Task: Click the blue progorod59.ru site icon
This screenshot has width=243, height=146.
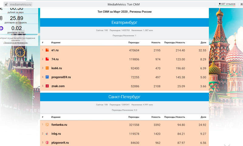Action: click(47, 77)
